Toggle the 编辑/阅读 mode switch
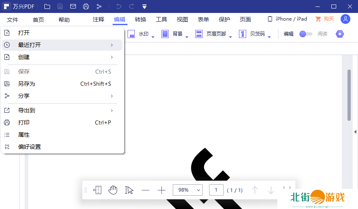Image resolution: width=358 pixels, height=209 pixels. click(x=306, y=34)
